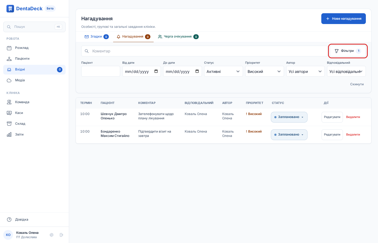Click the magnifier icon in Коментар search
This screenshot has height=243, width=378.
(87, 51)
